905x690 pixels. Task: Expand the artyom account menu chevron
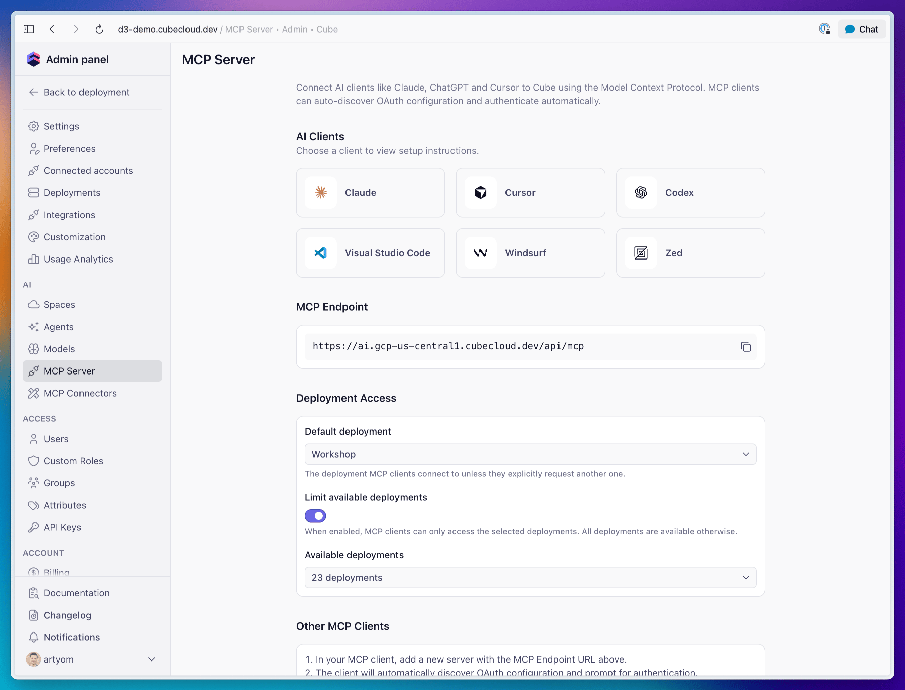click(152, 659)
